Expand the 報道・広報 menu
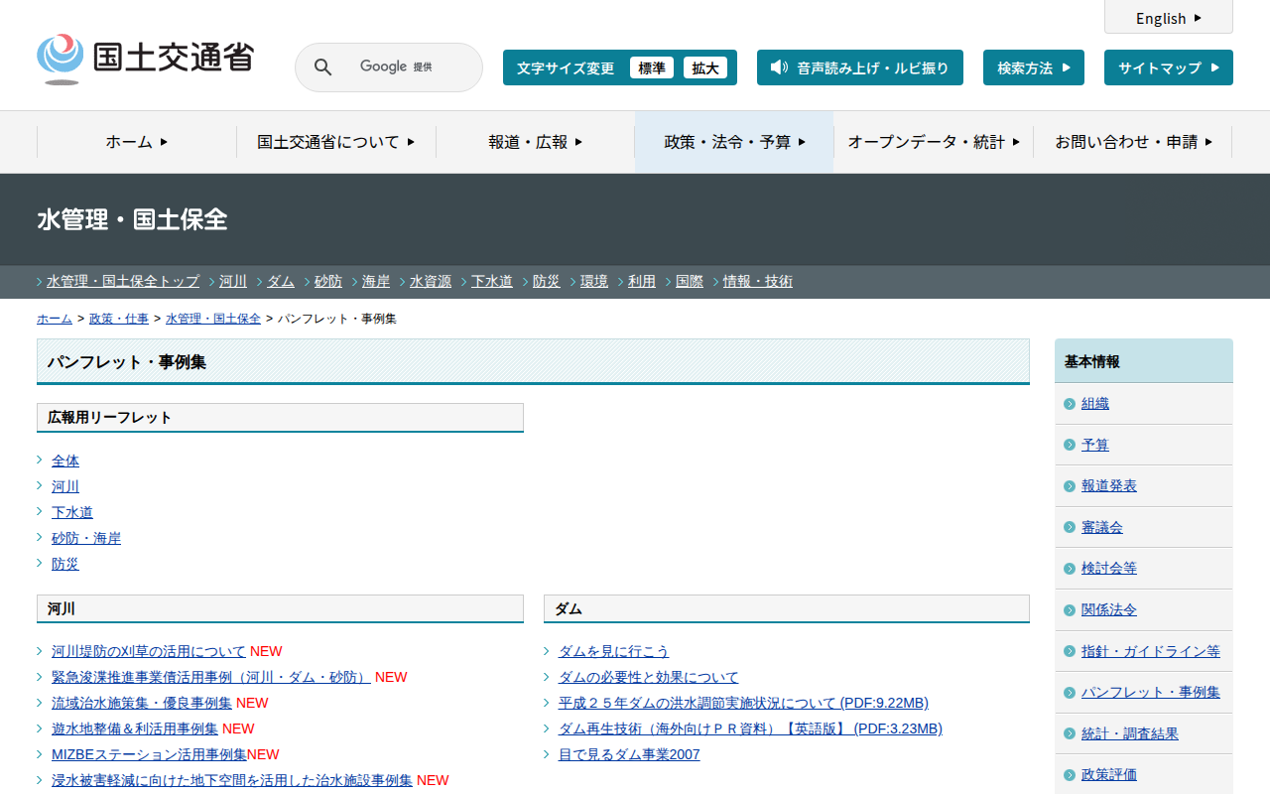The width and height of the screenshot is (1270, 794). click(x=535, y=142)
